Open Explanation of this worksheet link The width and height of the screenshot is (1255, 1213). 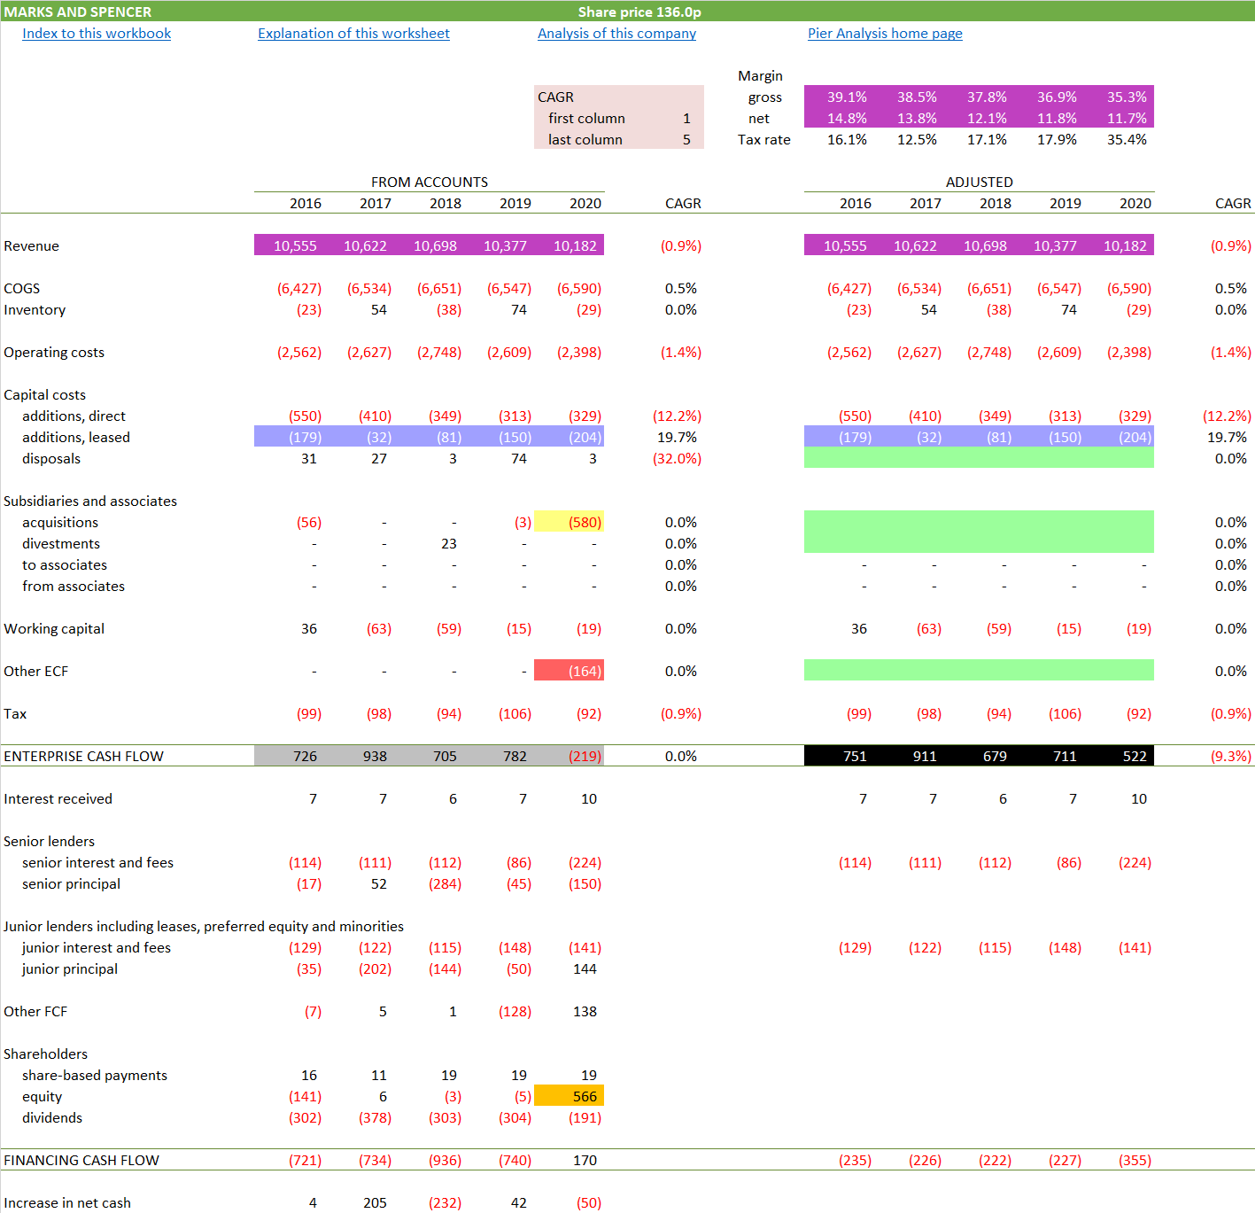click(353, 34)
